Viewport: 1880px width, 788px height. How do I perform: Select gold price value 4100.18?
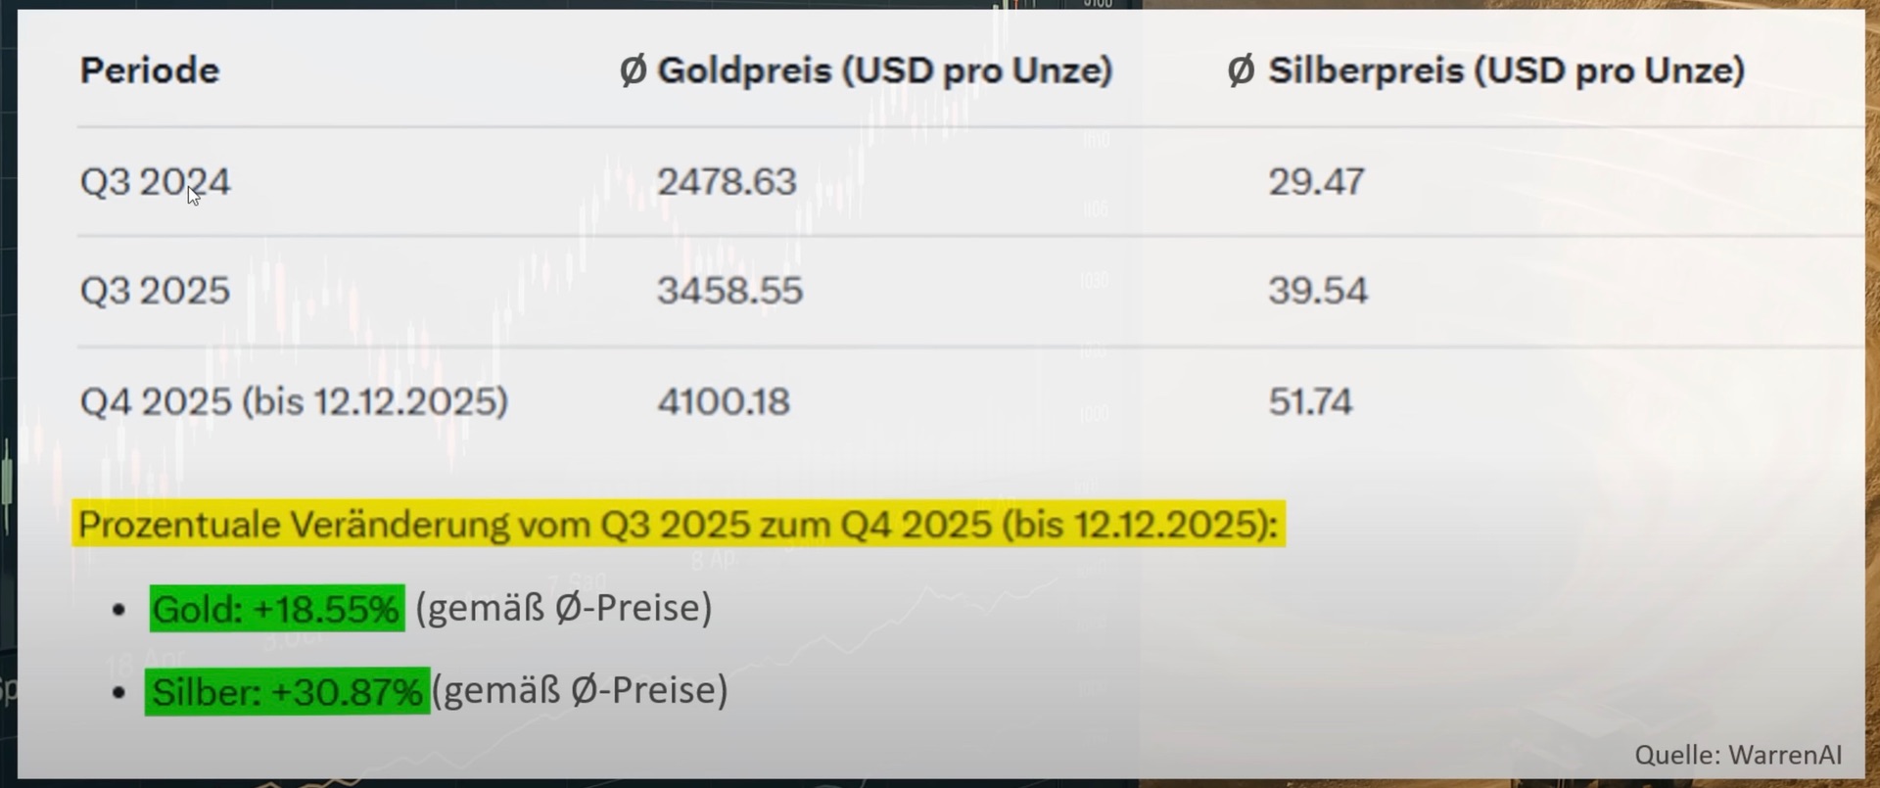point(724,401)
